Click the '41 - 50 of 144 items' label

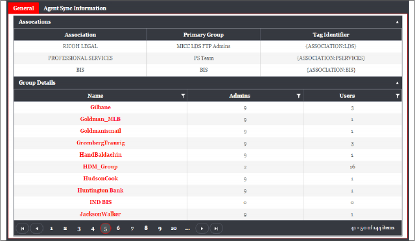tap(373, 228)
